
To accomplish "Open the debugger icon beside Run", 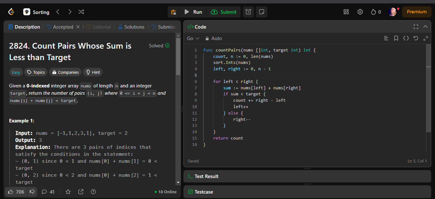I will coord(173,12).
